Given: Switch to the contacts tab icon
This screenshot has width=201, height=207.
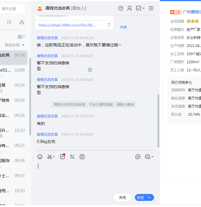Looking at the screenshot, I should (9, 22).
